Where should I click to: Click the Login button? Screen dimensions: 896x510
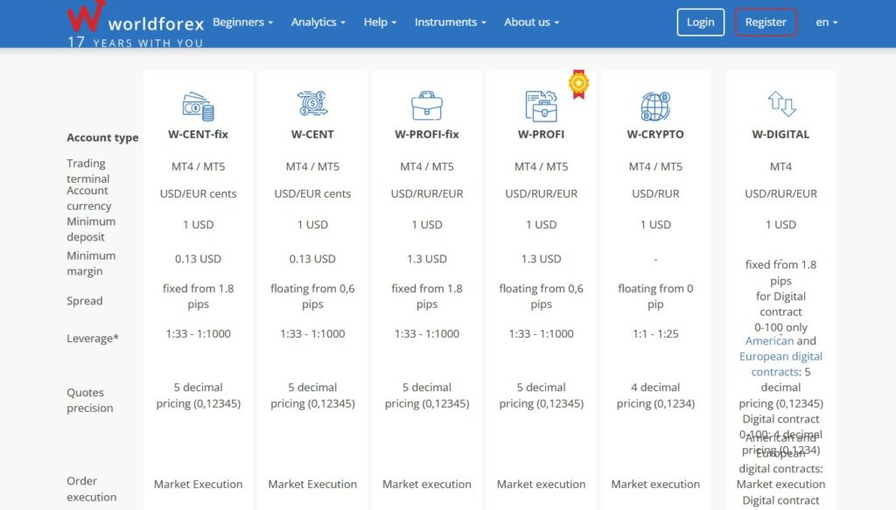[701, 22]
